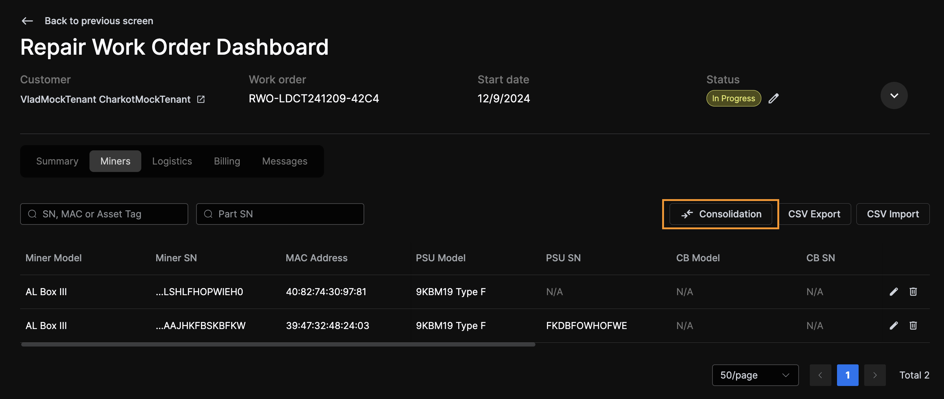
Task: Click the CSV Export button
Action: click(x=814, y=214)
